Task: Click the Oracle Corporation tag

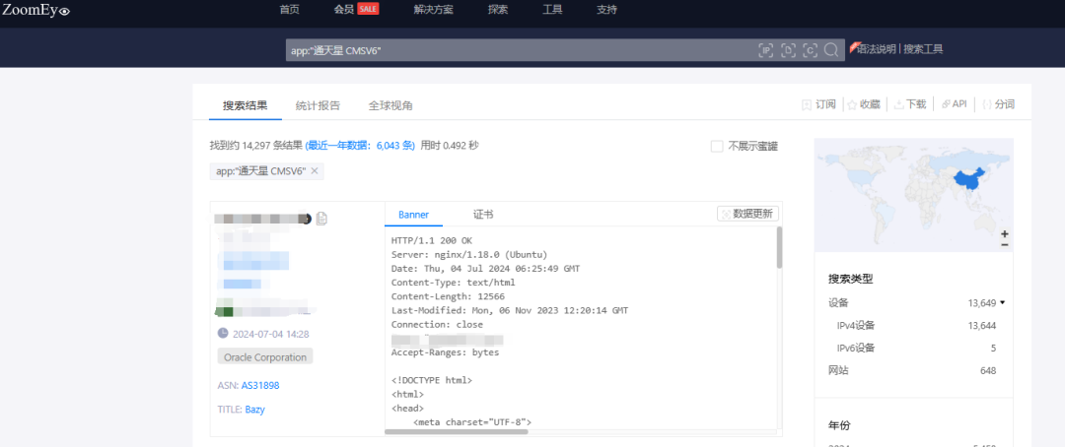Action: pyautogui.click(x=265, y=356)
